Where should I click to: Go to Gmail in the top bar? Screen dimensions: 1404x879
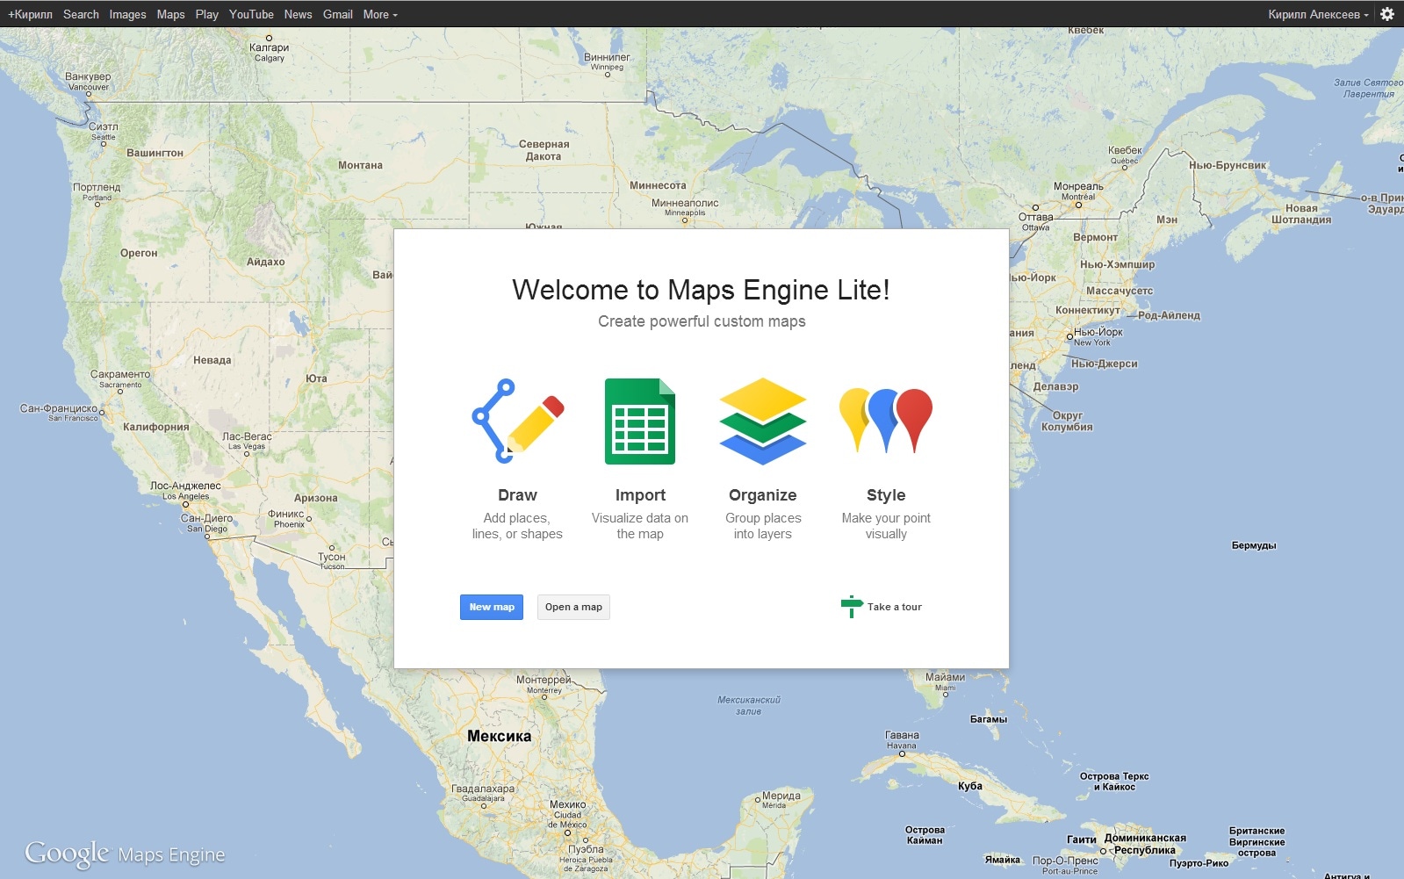click(337, 14)
